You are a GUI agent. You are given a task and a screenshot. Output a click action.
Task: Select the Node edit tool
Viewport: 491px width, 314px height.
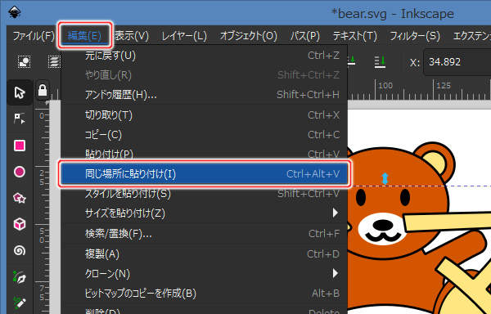pos(20,119)
